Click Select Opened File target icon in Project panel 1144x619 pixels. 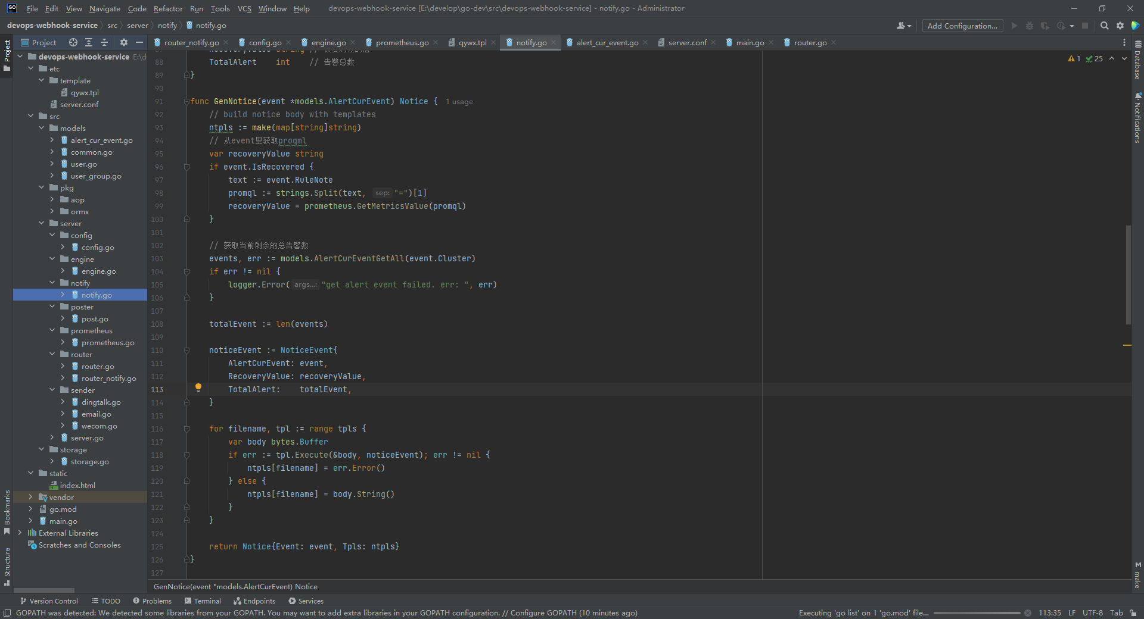click(73, 42)
